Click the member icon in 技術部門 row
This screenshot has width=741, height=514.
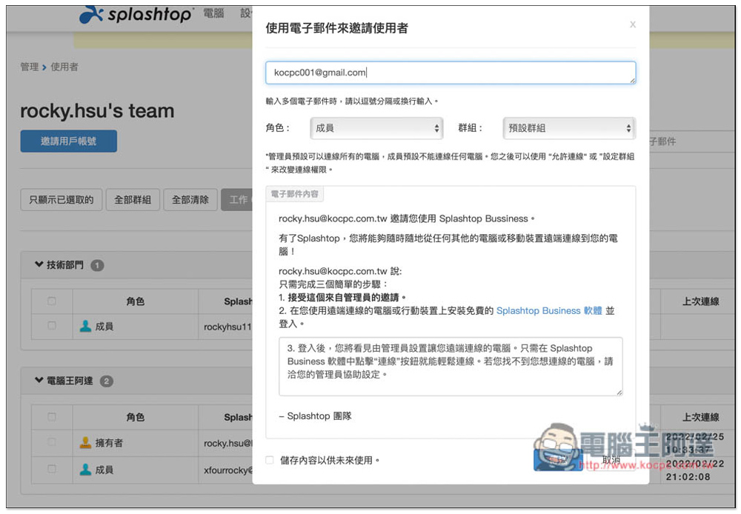(x=86, y=326)
